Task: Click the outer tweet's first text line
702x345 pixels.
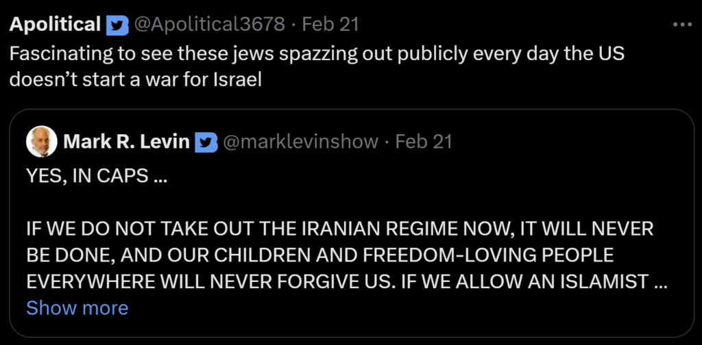Action: tap(317, 54)
